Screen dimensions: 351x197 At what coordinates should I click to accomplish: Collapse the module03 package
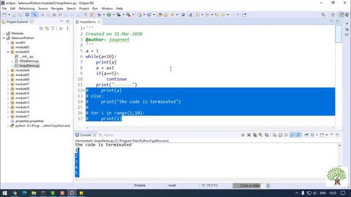[x=8, y=52]
